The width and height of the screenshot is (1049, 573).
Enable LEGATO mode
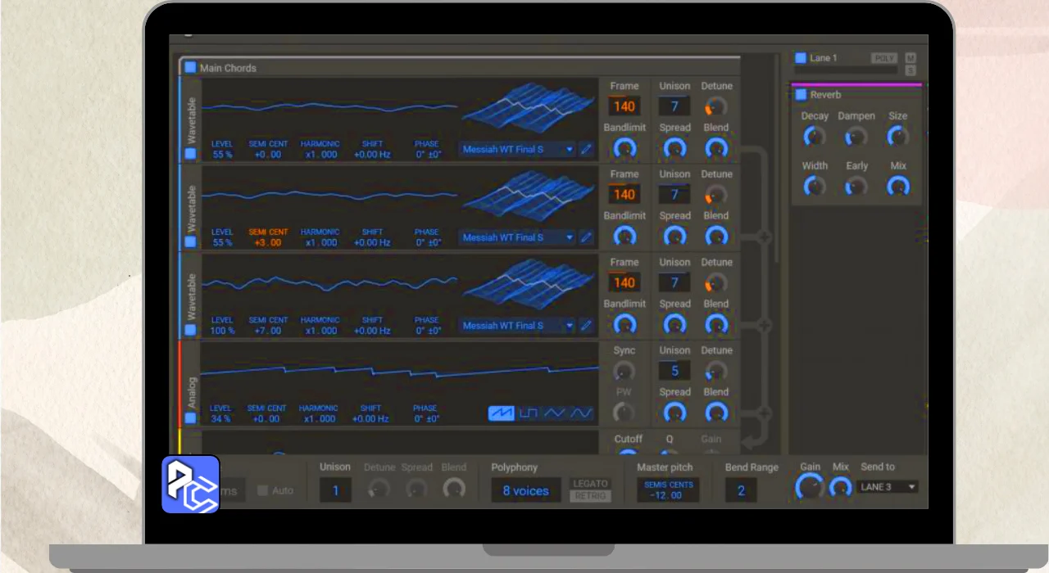[x=591, y=484]
